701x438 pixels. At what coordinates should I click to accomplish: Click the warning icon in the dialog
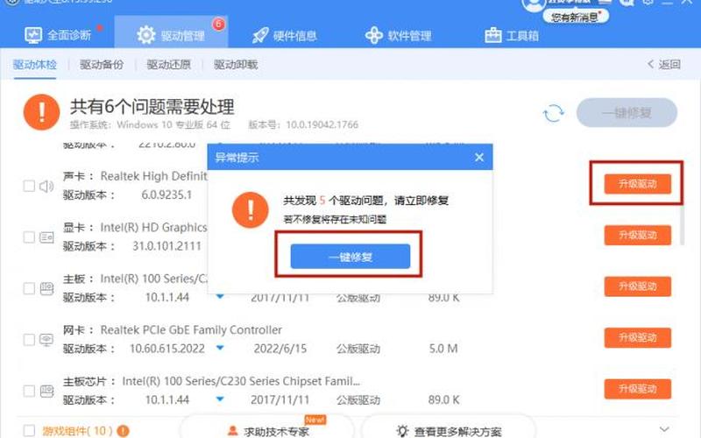[x=251, y=210]
